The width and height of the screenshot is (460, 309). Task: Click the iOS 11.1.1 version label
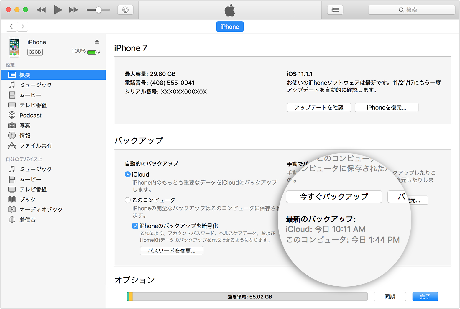coord(300,74)
